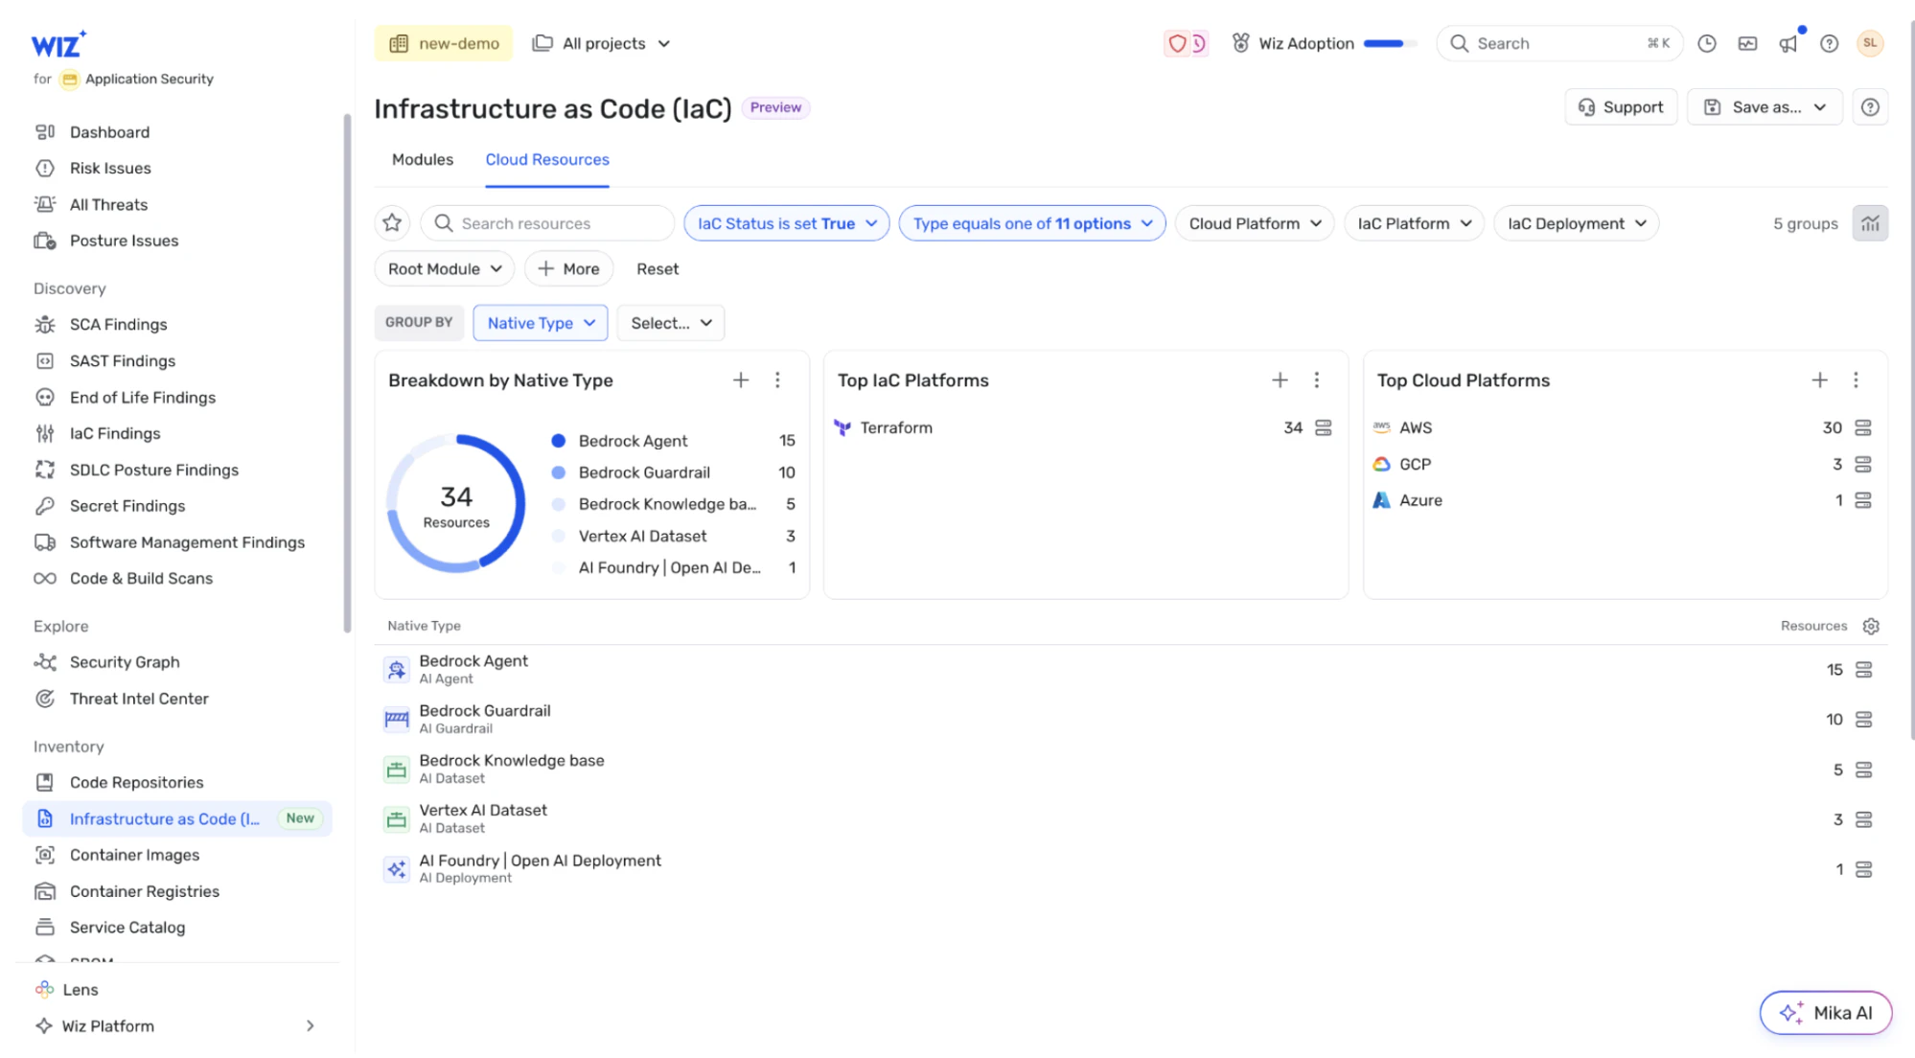The image size is (1915, 1058).
Task: Switch to Modules tab
Action: [423, 159]
